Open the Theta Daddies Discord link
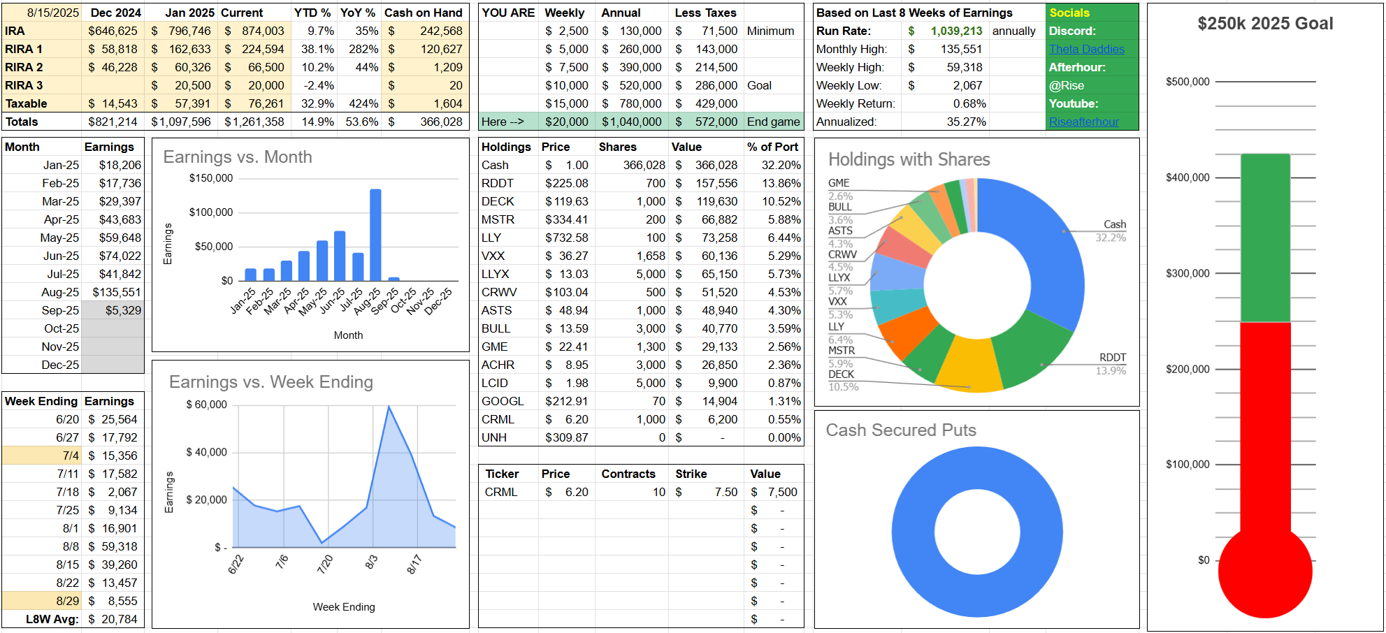The width and height of the screenshot is (1386, 633). (x=1086, y=49)
